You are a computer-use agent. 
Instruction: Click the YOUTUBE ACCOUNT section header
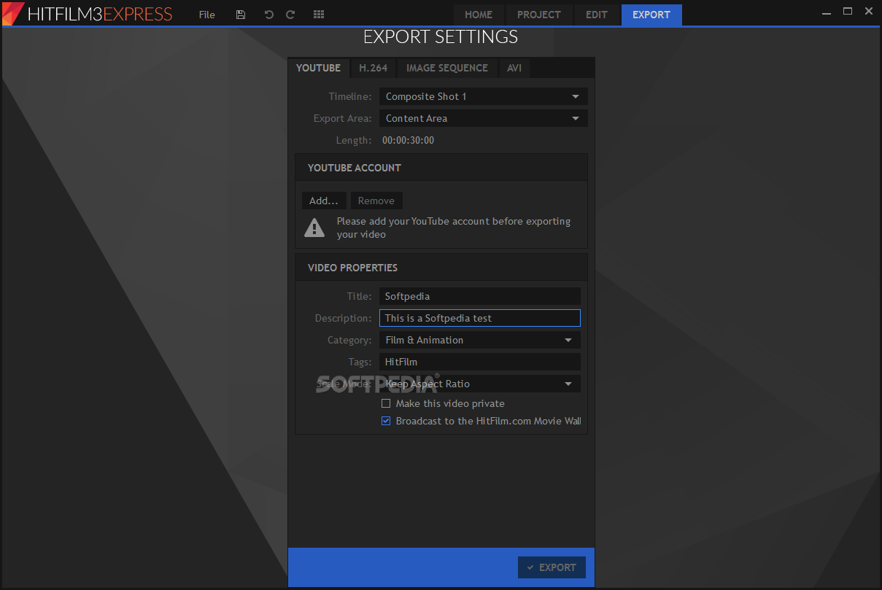pyautogui.click(x=441, y=168)
